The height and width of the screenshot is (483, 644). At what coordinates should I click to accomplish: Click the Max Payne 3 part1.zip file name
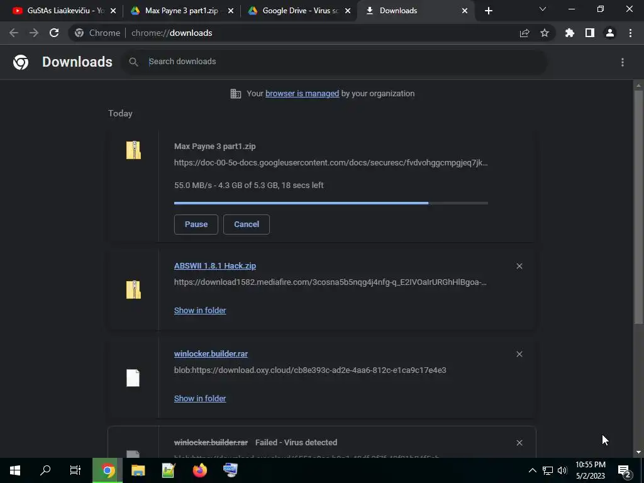215,146
